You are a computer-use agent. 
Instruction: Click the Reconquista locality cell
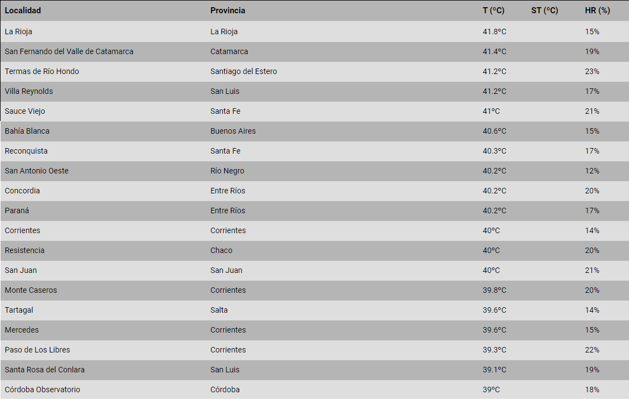26,151
